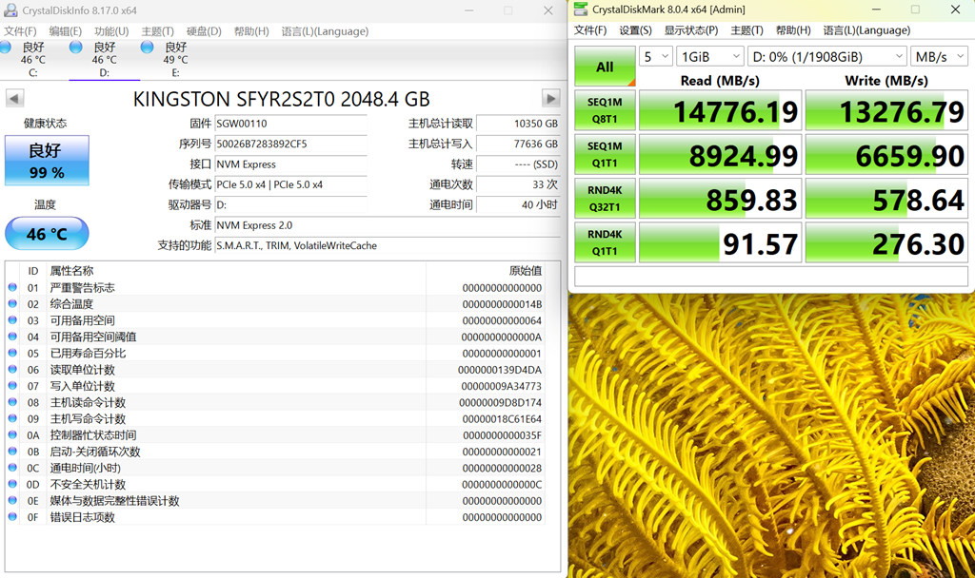Start the SEQ1M Q8T1 test

click(605, 110)
